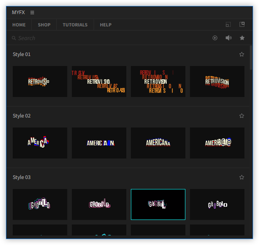Click the small thumbnail size icon

point(228,25)
